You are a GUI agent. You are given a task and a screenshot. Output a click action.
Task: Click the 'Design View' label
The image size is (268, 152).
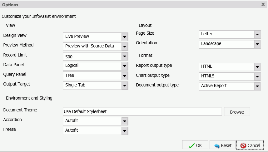point(15,35)
